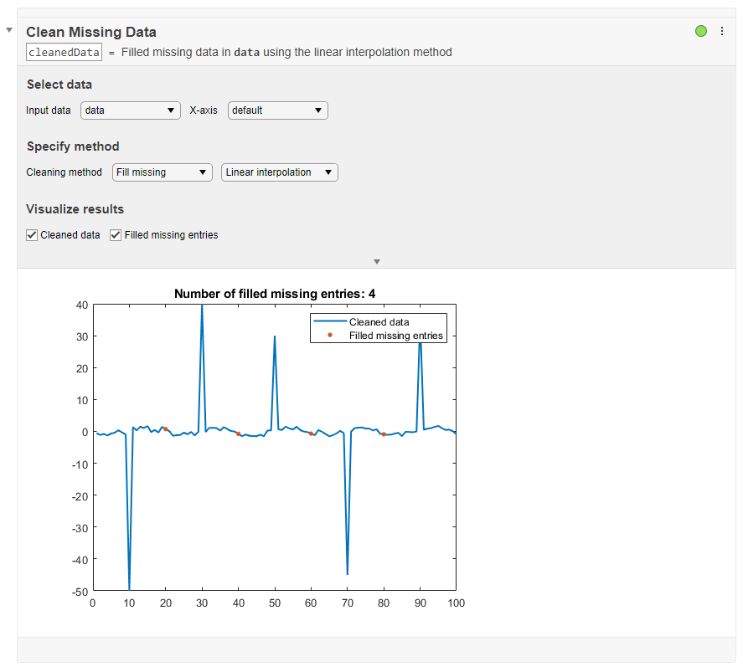Click the filled data point near x=40
Screen dimensions: 743x672
(x=239, y=433)
